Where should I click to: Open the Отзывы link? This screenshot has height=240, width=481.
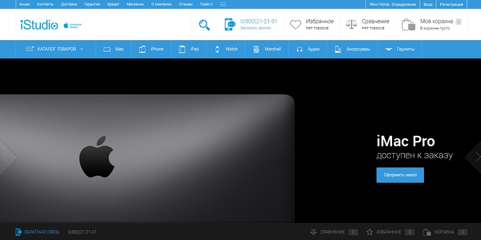186,4
